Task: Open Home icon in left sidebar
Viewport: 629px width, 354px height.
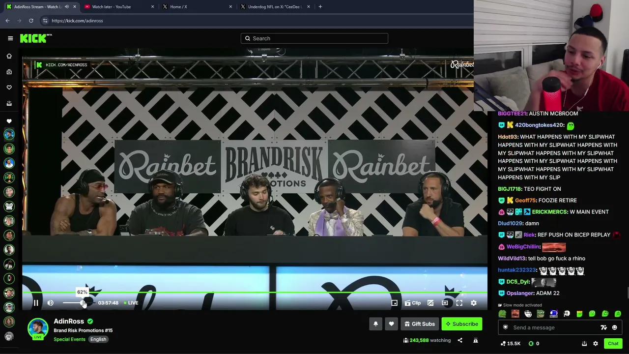Action: tap(9, 56)
